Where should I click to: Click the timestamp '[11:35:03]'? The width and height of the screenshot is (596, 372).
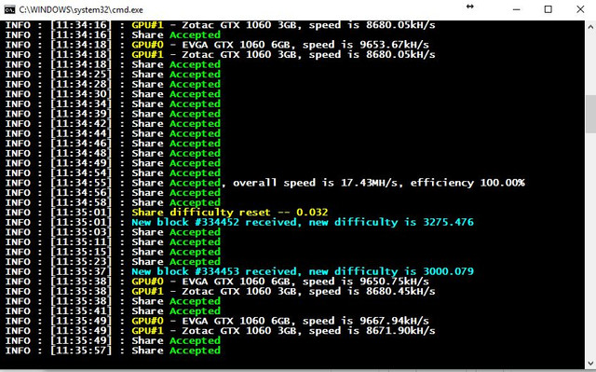(81, 232)
